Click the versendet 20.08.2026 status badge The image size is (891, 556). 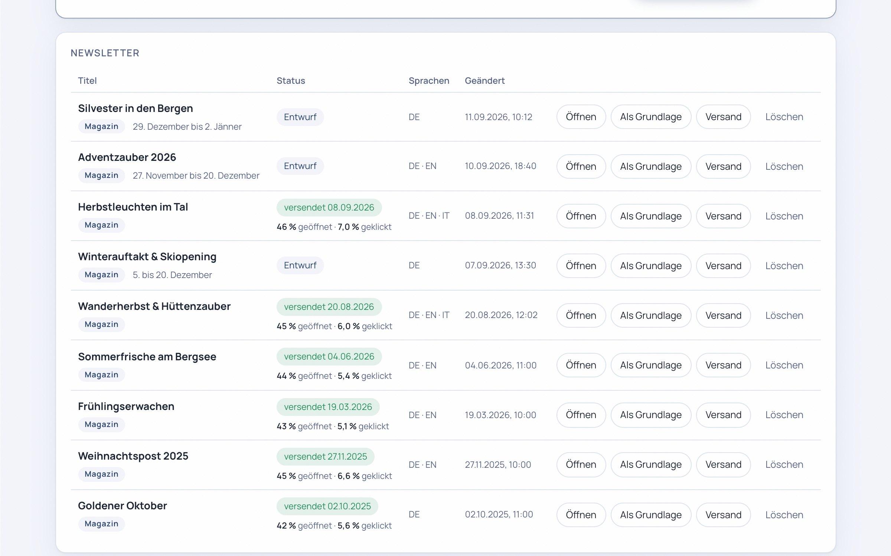pos(329,307)
